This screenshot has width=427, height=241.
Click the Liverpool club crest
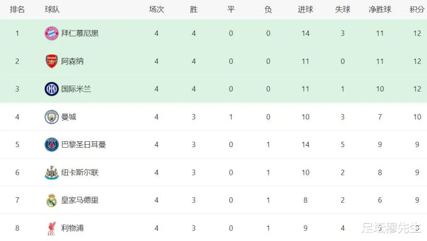pos(52,228)
